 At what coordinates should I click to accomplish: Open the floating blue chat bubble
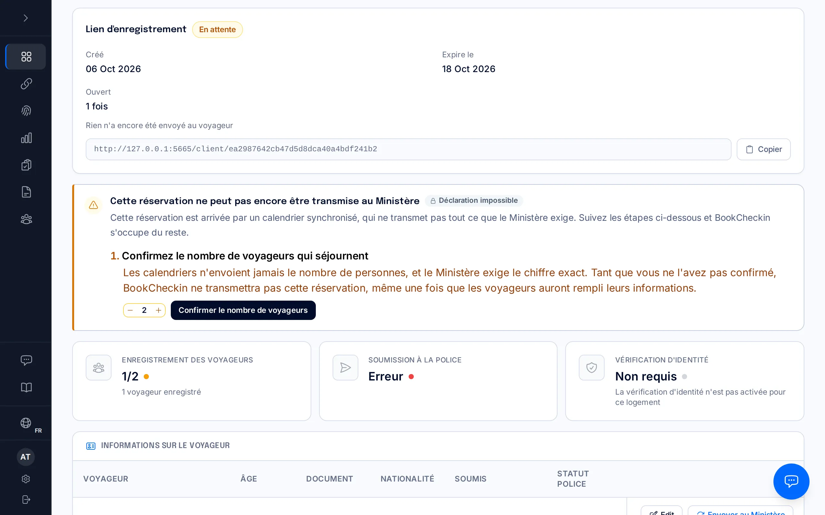pyautogui.click(x=791, y=481)
